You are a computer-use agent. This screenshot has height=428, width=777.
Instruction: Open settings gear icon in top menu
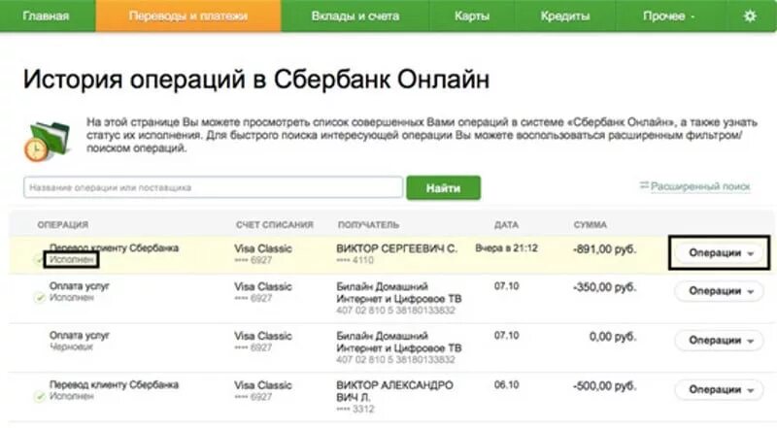click(750, 16)
